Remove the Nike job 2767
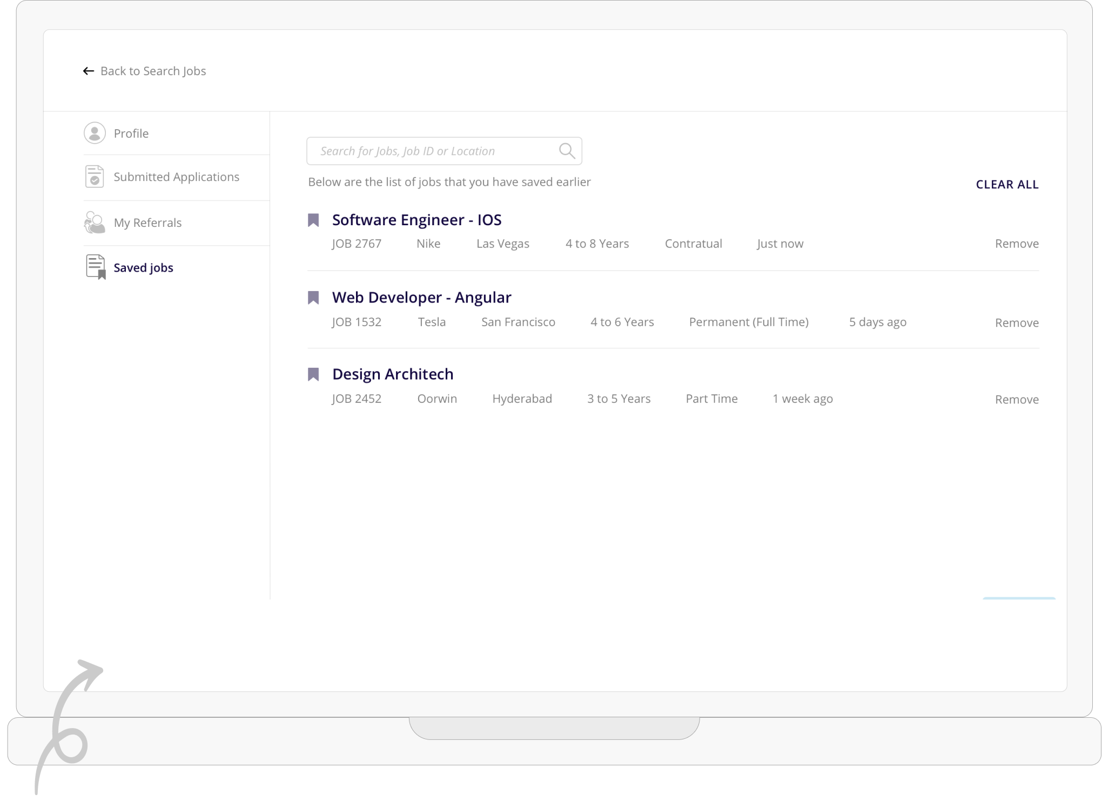The height and width of the screenshot is (808, 1102). pos(1017,244)
